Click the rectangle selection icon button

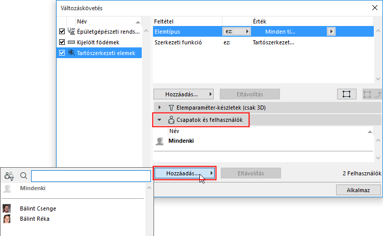click(x=346, y=94)
